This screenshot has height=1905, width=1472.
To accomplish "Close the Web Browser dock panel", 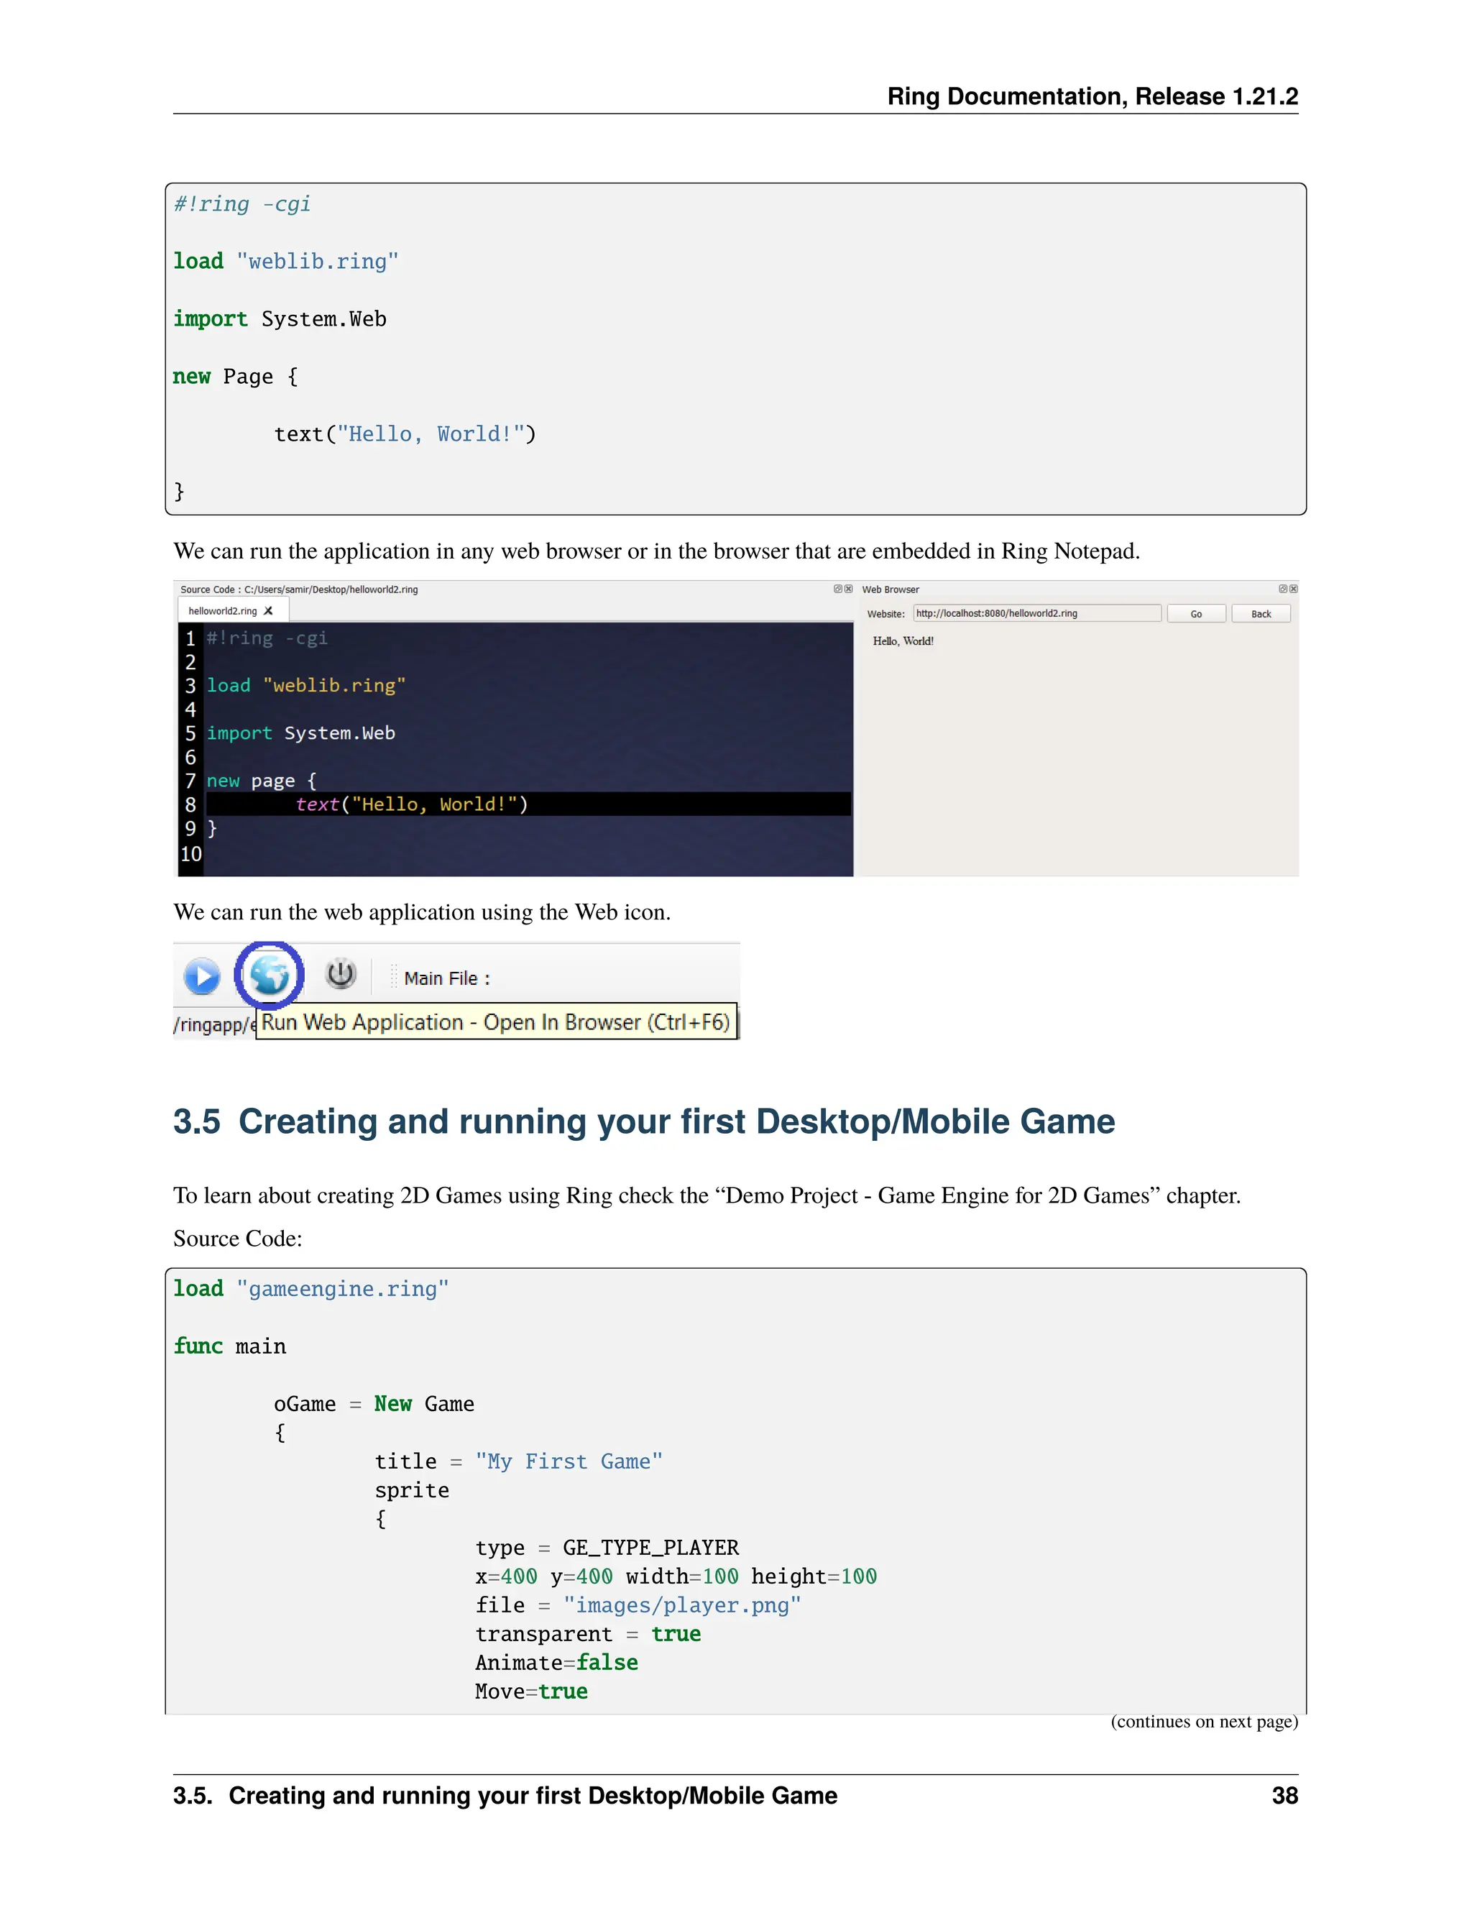I will click(1294, 589).
